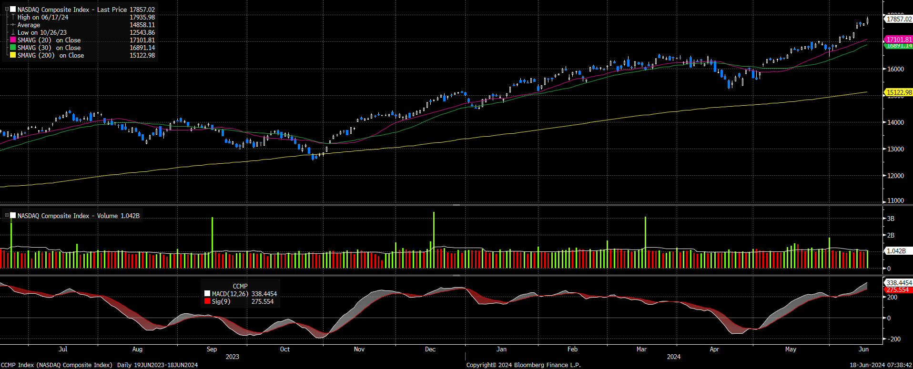Select the 'Low on 10/26/23' legend row
The width and height of the screenshot is (913, 369).
click(x=42, y=32)
